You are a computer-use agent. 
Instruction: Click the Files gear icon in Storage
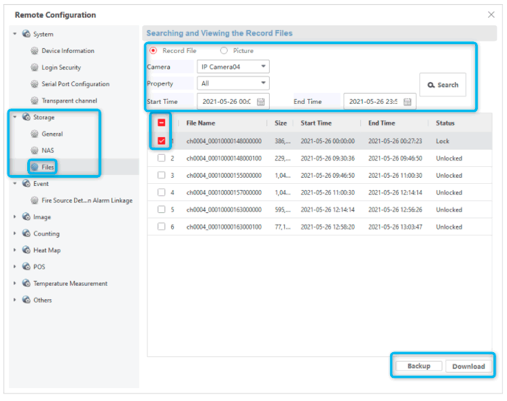click(x=35, y=167)
